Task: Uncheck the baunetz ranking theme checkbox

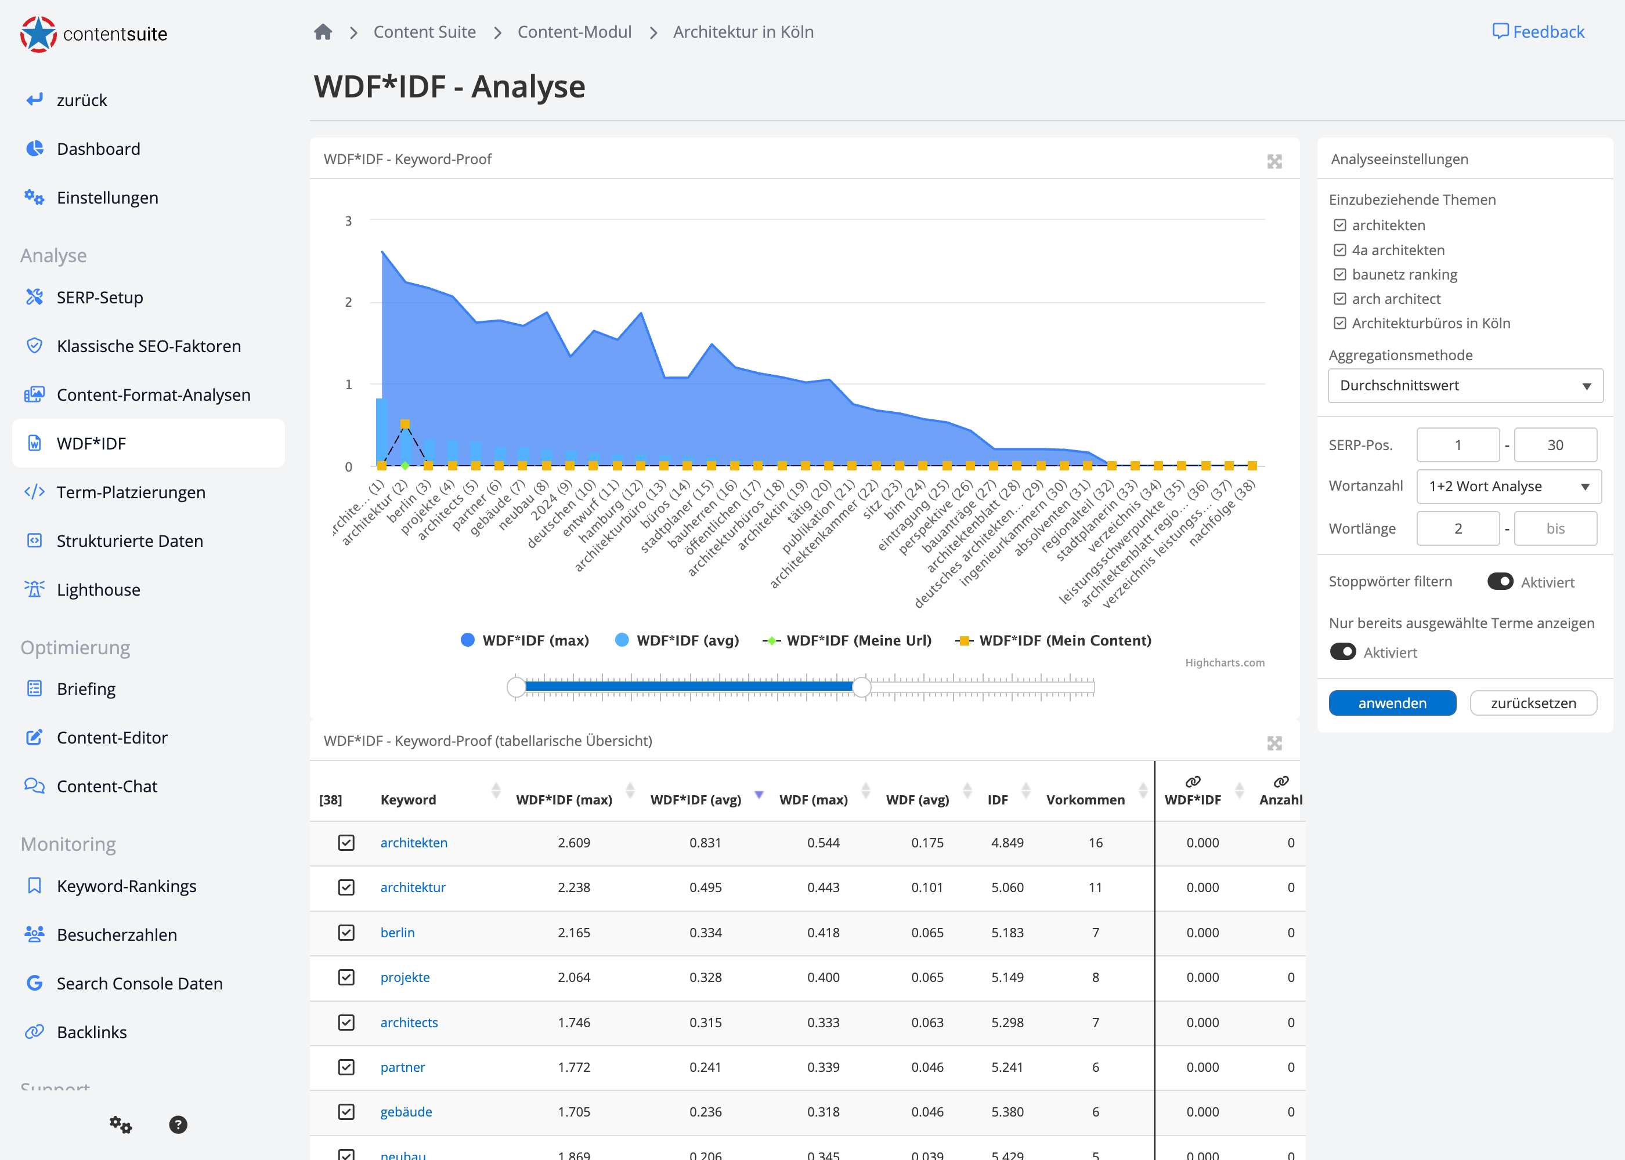Action: pos(1340,274)
